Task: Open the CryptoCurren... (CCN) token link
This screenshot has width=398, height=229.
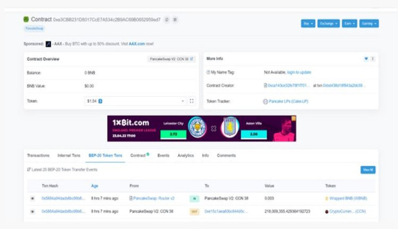Action: click(347, 212)
